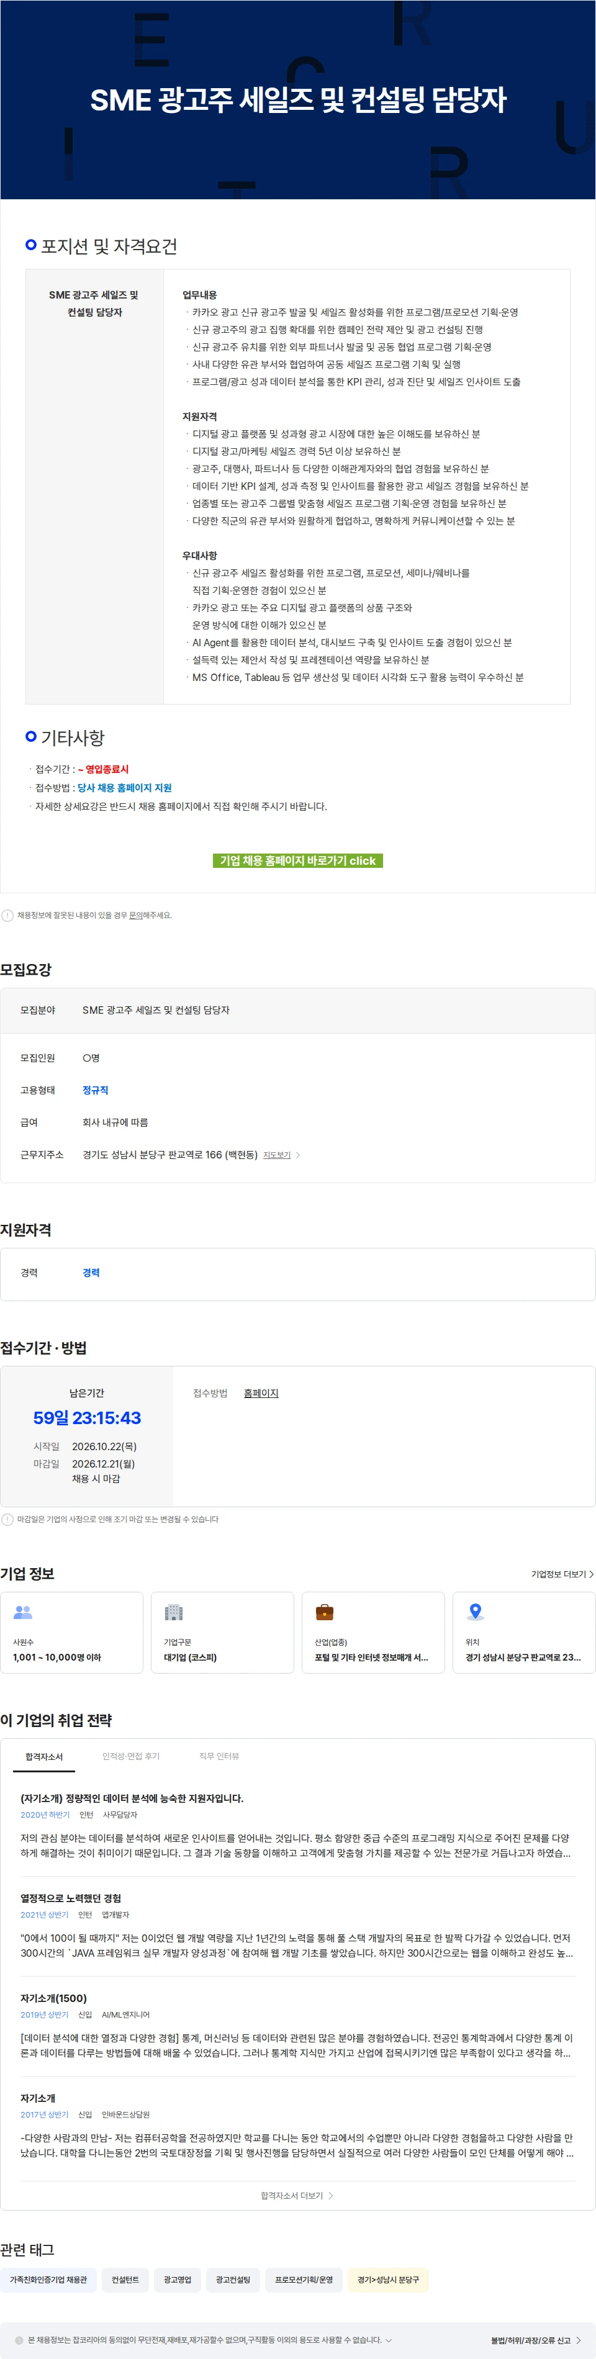Click 2019년 상반기 period label
The image size is (596, 2359).
[44, 2014]
